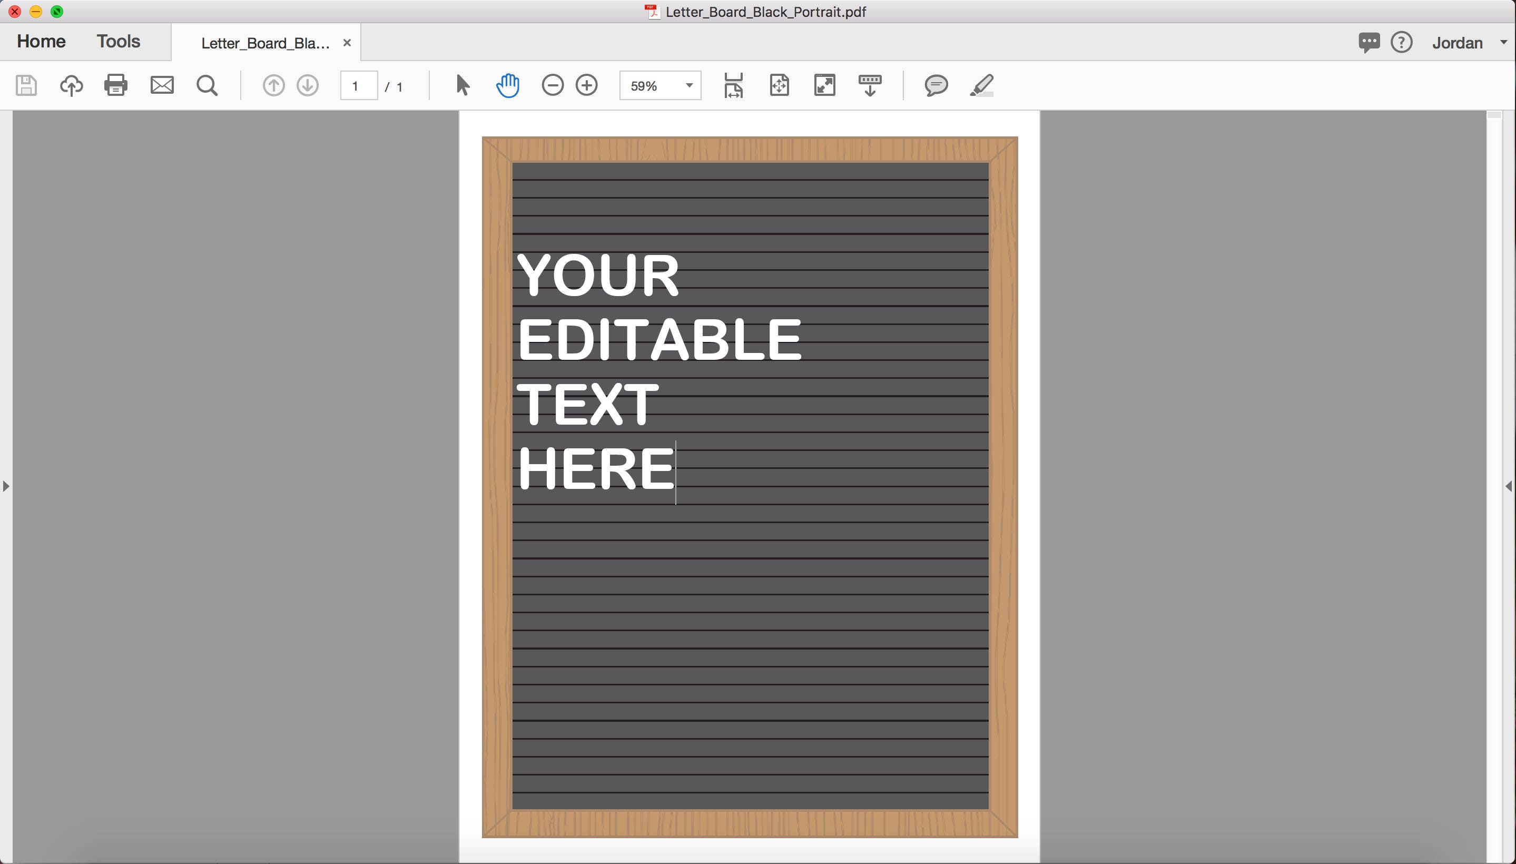Open the Find search bar
1516x864 pixels.
[x=206, y=85]
